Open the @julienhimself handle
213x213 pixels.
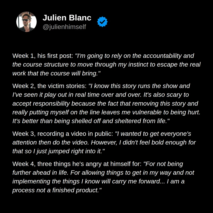click(x=64, y=27)
